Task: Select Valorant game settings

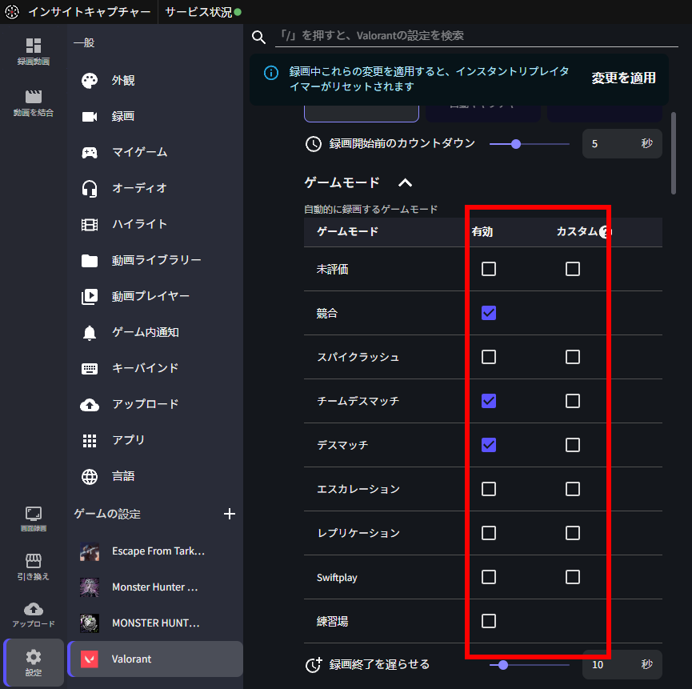Action: pyautogui.click(x=155, y=659)
